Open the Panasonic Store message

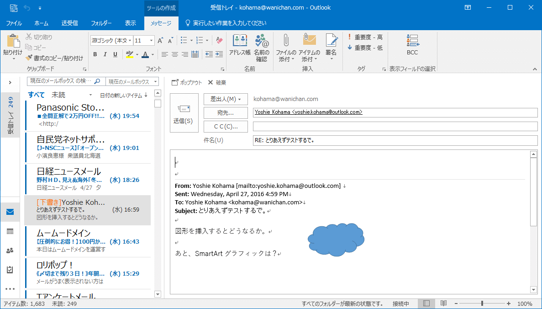88,115
